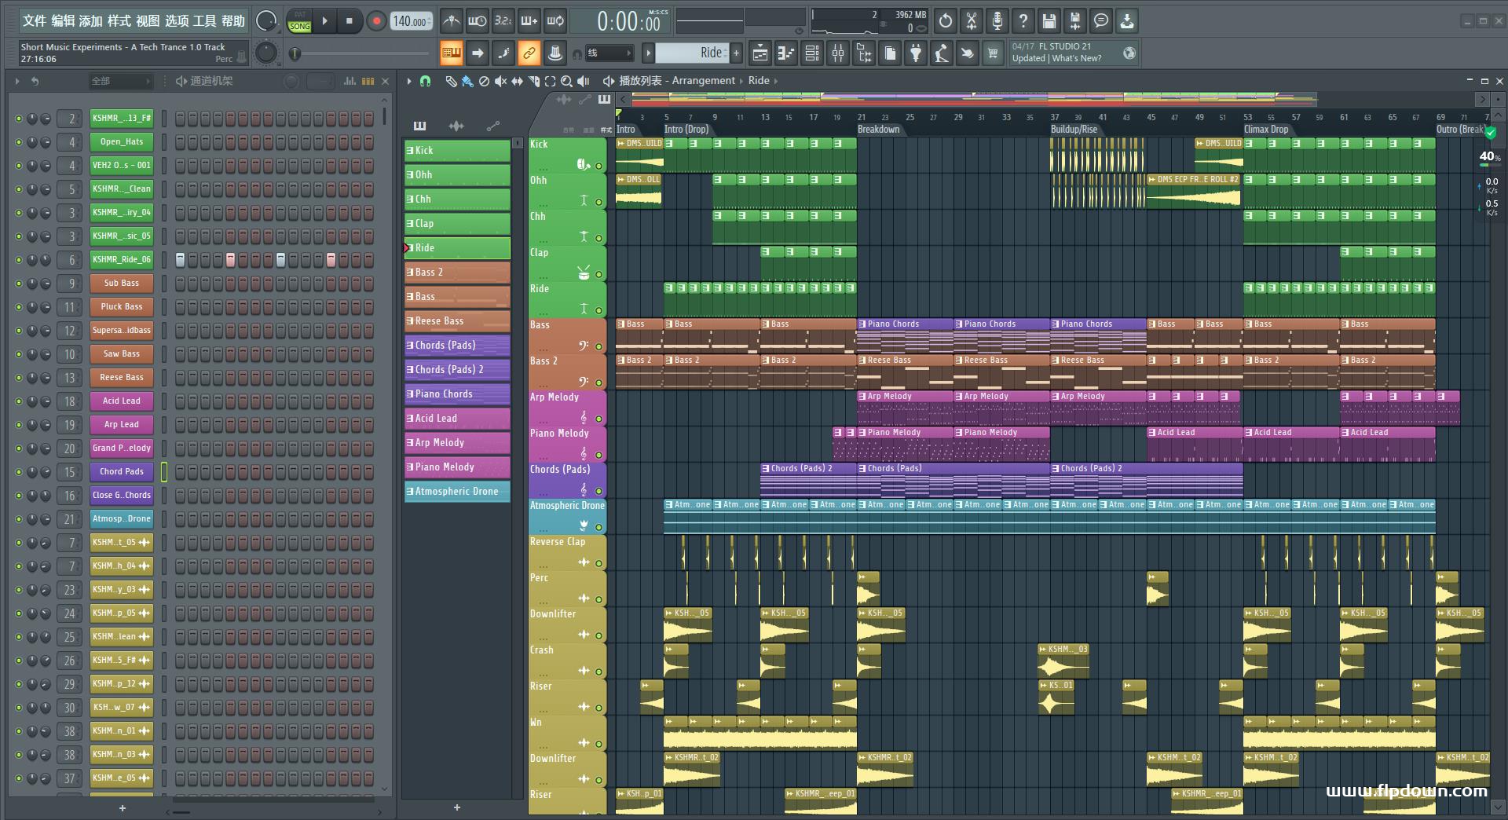The width and height of the screenshot is (1508, 820).
Task: Adjust the master volume knob
Action: coord(266,21)
